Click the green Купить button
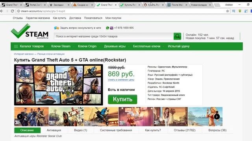This screenshot has height=141, width=252. click(122, 99)
